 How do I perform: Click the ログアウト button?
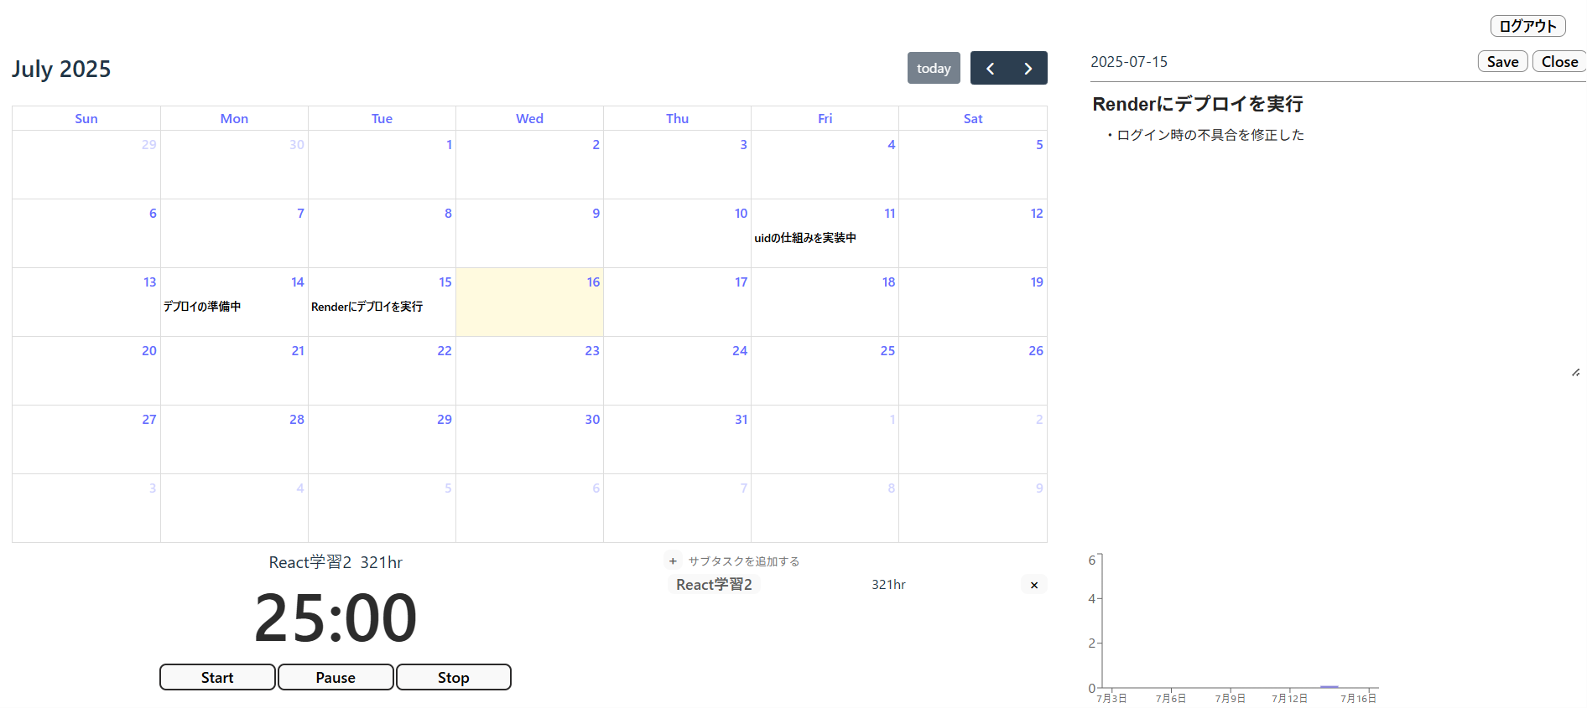(1527, 26)
